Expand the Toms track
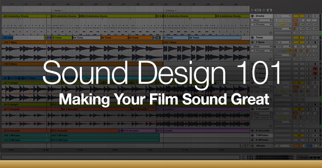 coord(253,38)
